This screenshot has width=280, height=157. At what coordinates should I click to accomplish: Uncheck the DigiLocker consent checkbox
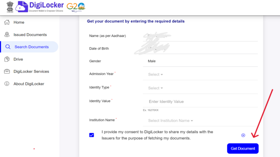tap(91, 135)
